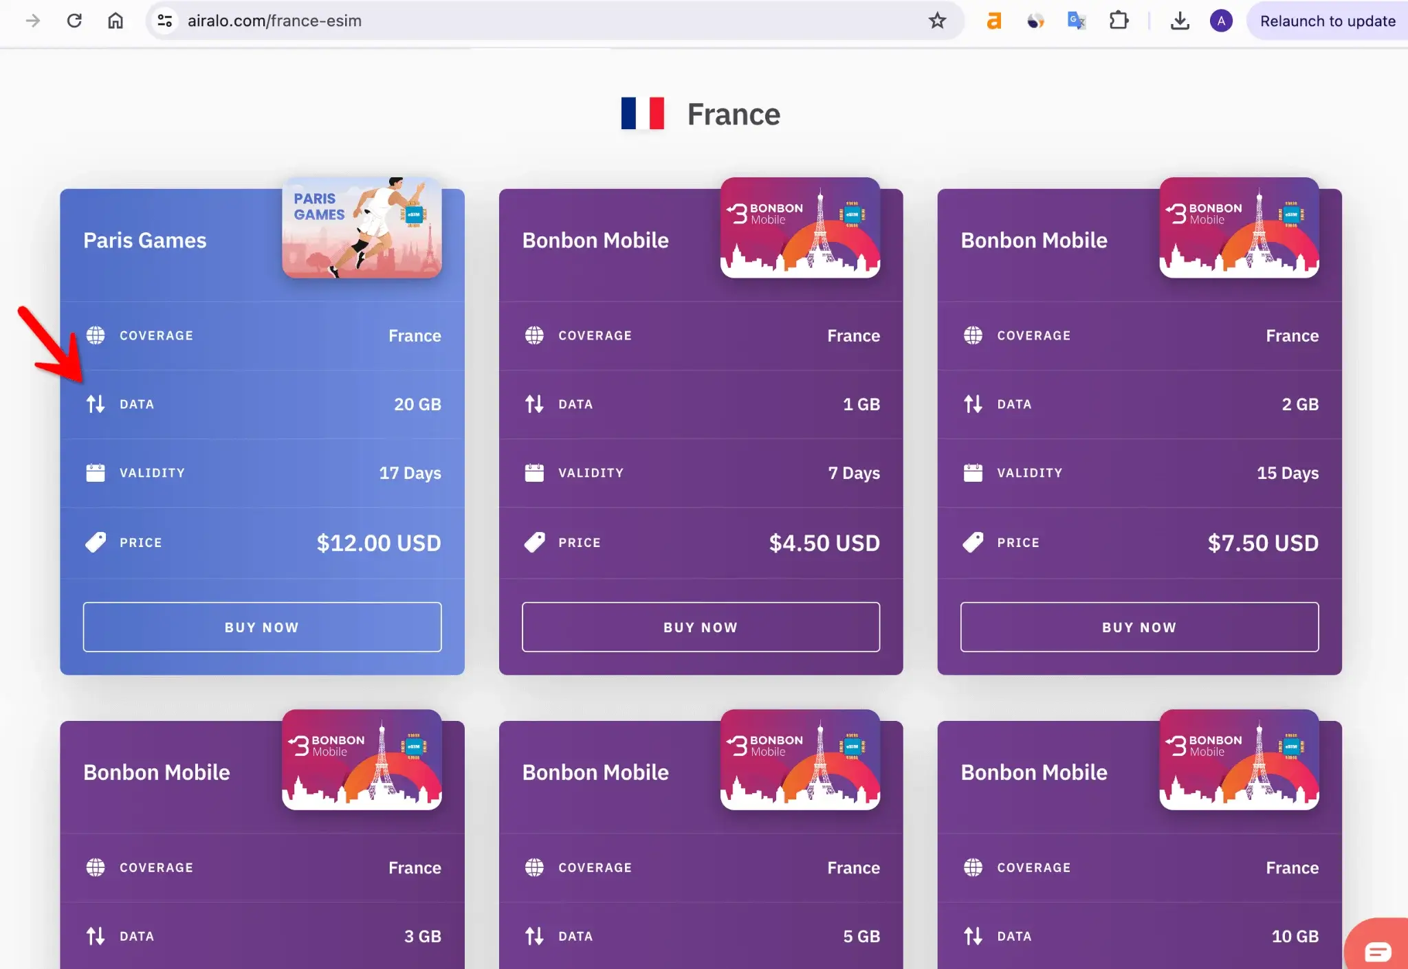
Task: Click data arrows icon on Paris Games card
Action: pos(96,404)
